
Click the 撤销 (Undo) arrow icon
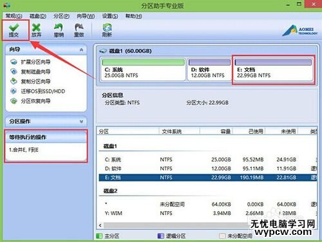(59, 28)
